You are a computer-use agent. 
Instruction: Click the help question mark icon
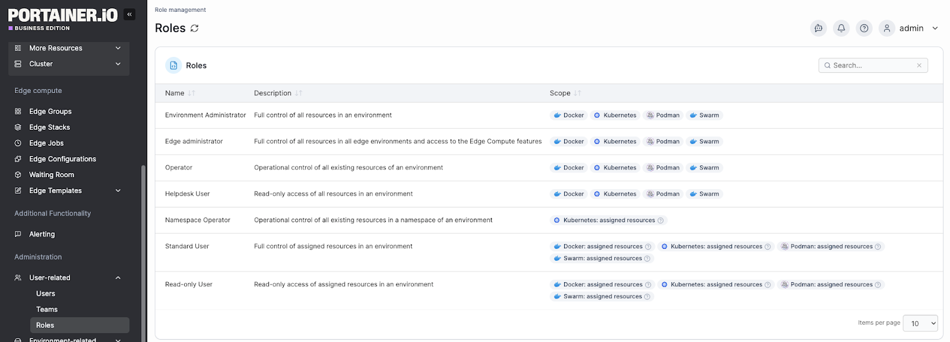tap(864, 28)
